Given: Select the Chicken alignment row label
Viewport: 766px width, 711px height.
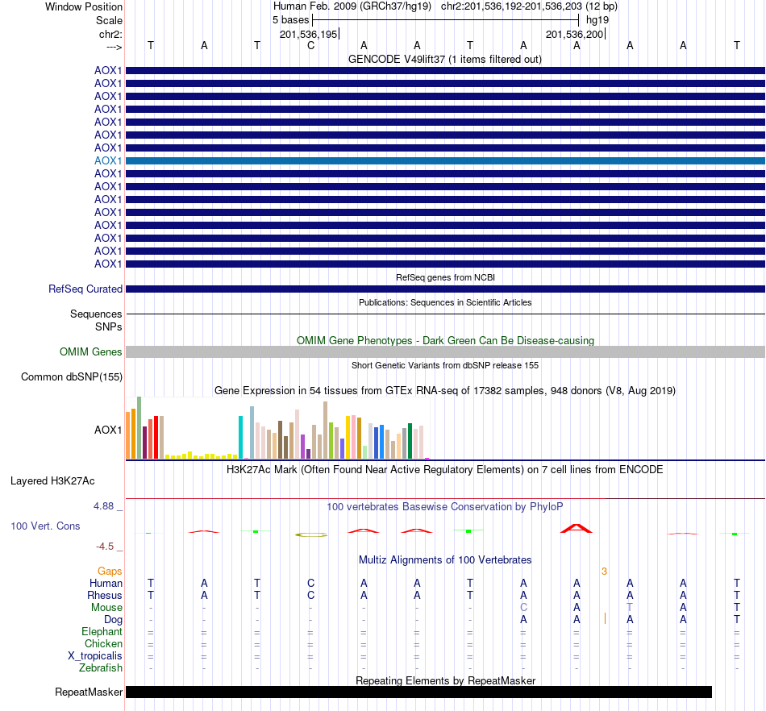Looking at the screenshot, I should 103,643.
